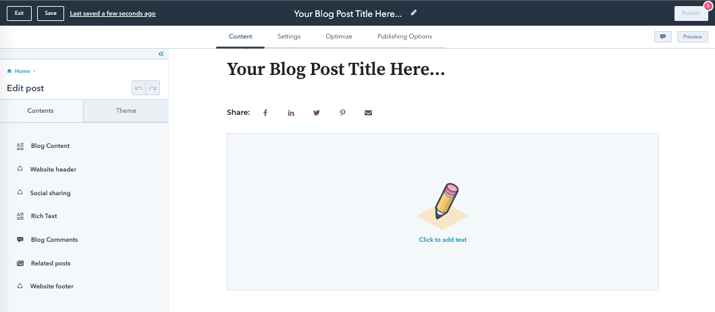This screenshot has height=312, width=715.
Task: Collapse the sidebar with double chevron icon
Action: (161, 54)
